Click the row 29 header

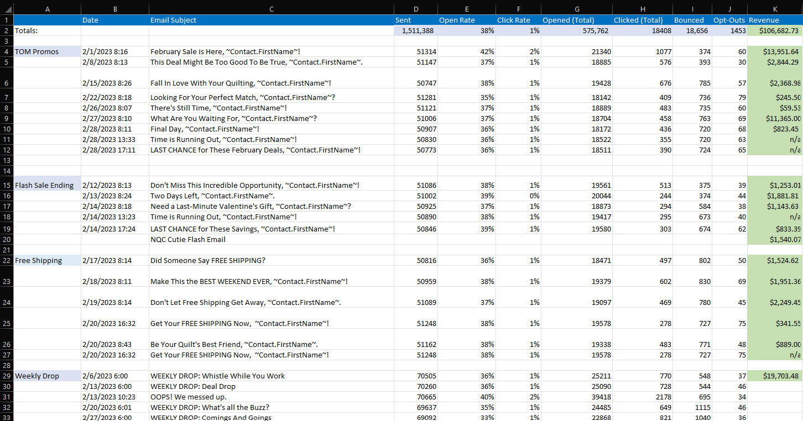coord(6,376)
